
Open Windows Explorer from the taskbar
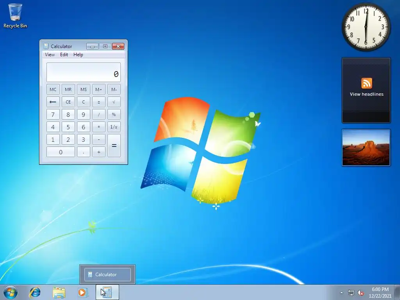[59, 292]
